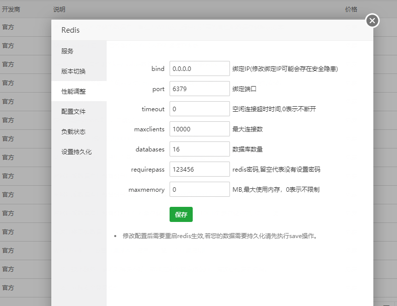
Task: Click the 最大连接数 label text
Action: 248,129
